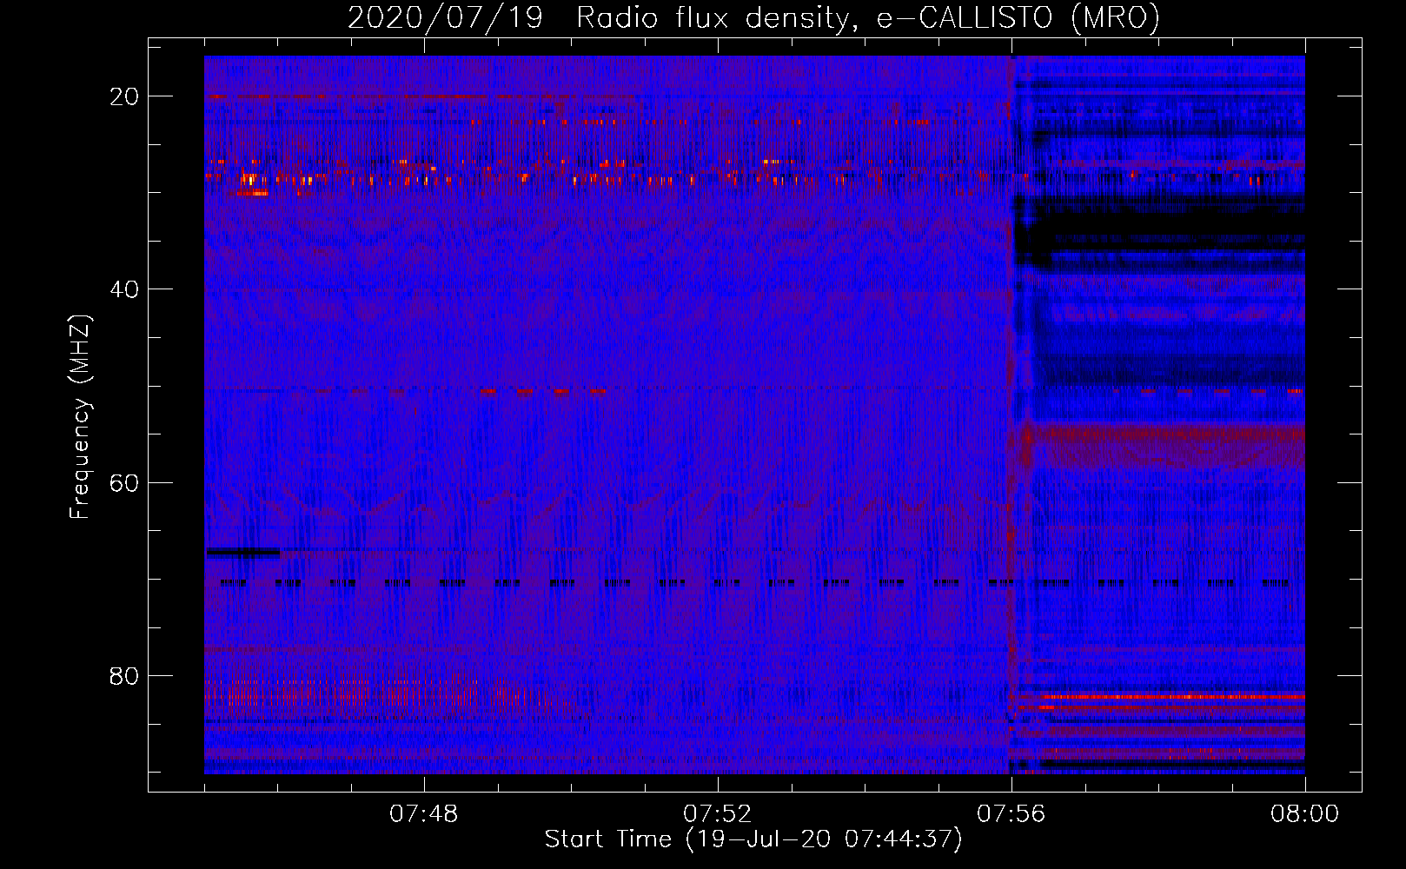This screenshot has height=869, width=1406.
Task: Click the 60 frequency tick label
Action: coord(124,482)
